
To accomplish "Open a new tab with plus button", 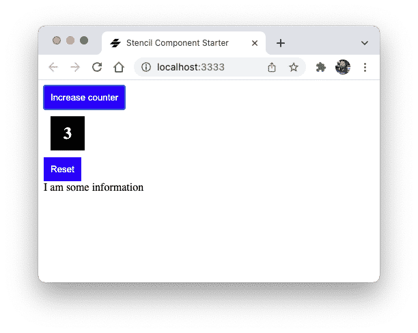I will pos(281,43).
